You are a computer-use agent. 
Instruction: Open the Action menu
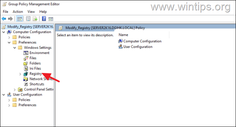18,11
